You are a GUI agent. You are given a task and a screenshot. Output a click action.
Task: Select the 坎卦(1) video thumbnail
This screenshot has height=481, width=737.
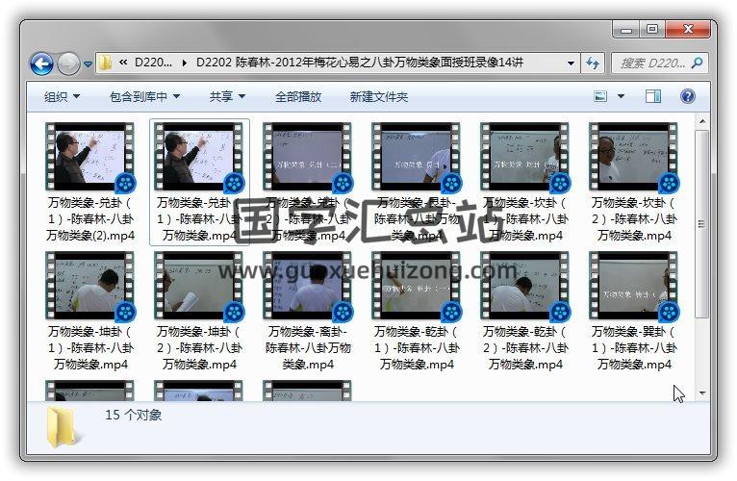point(524,157)
